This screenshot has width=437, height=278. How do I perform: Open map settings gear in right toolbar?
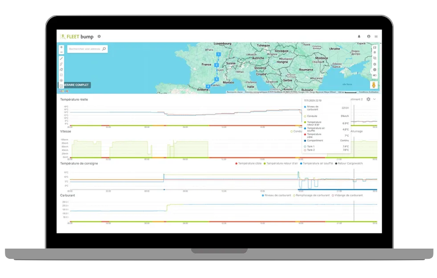[x=375, y=64]
